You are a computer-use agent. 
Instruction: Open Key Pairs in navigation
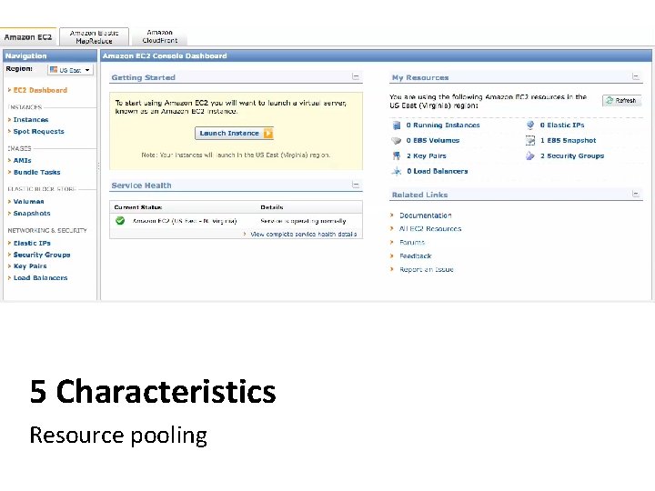coord(30,266)
